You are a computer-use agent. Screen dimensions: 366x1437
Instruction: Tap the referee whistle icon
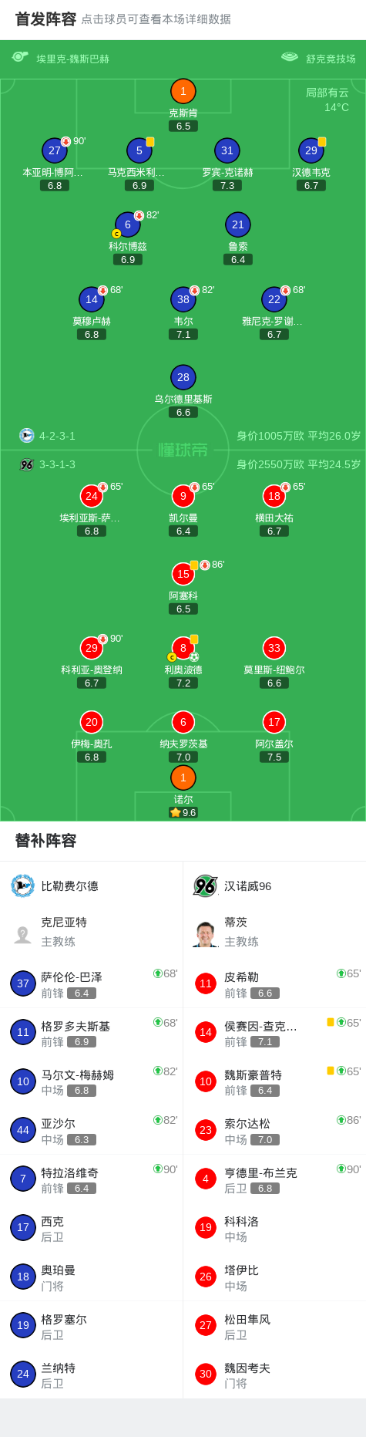20,57
